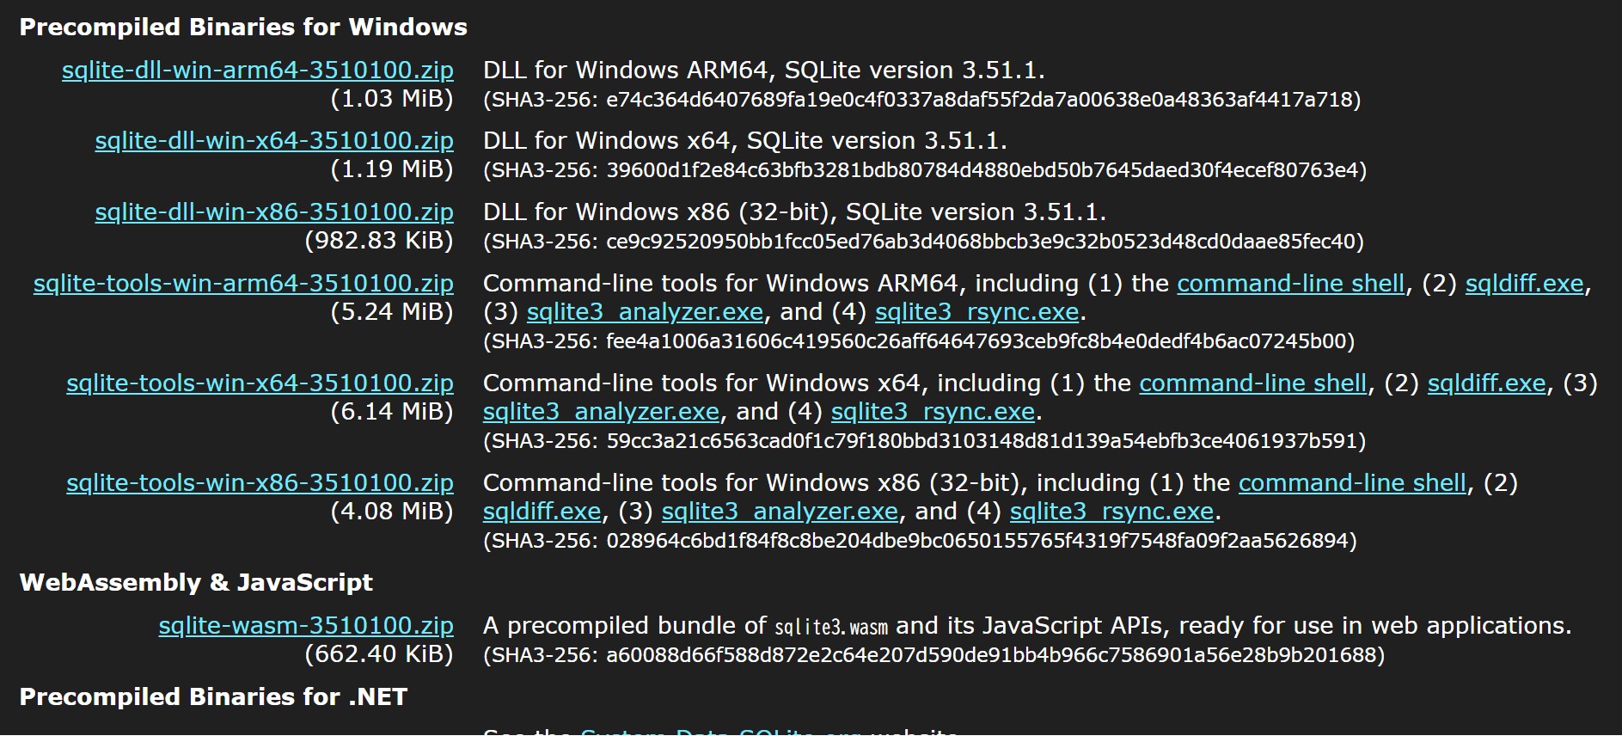Open command-line shell link for Windows x86
This screenshot has width=1622, height=736.
1350,482
